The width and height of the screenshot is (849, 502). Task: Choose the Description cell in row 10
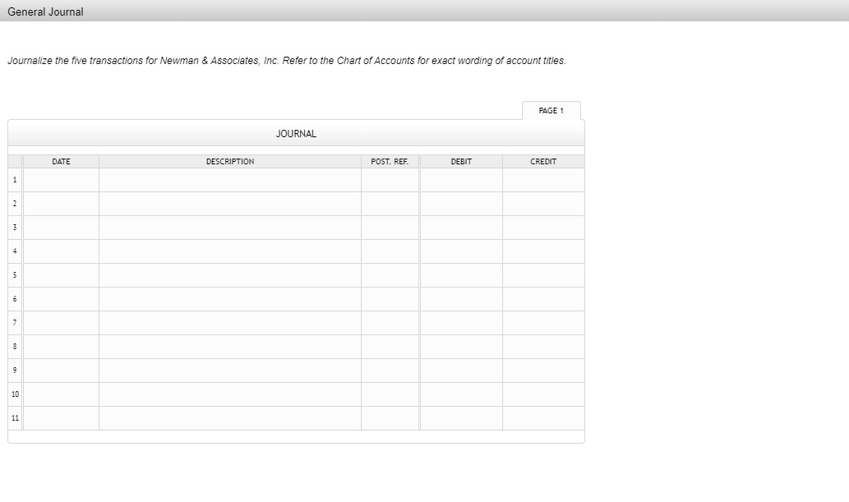tap(230, 394)
